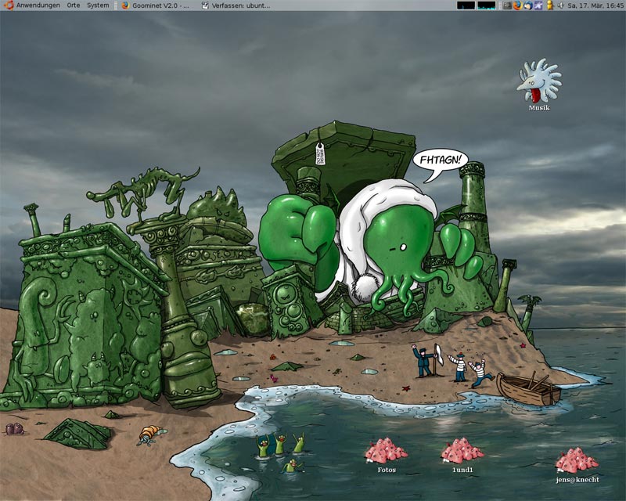The width and height of the screenshot is (626, 501).
Task: Open the volume speaker control
Action: 560,5
